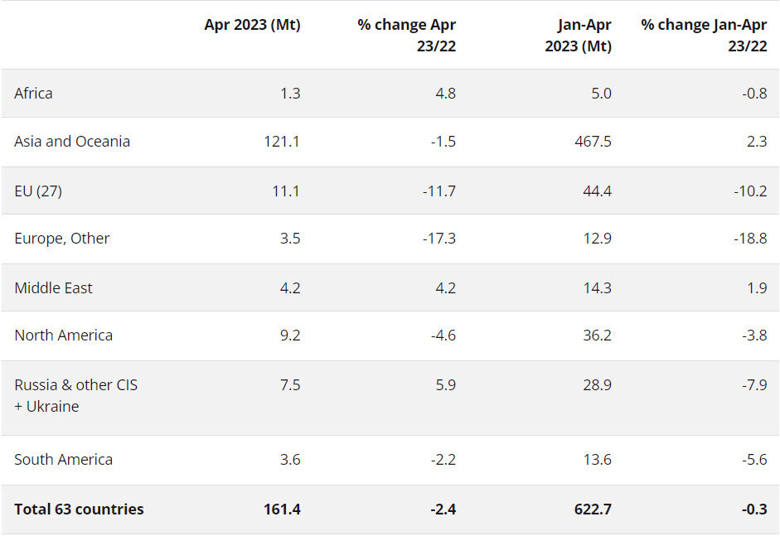Click the Africa row label
780x536 pixels.
click(33, 94)
